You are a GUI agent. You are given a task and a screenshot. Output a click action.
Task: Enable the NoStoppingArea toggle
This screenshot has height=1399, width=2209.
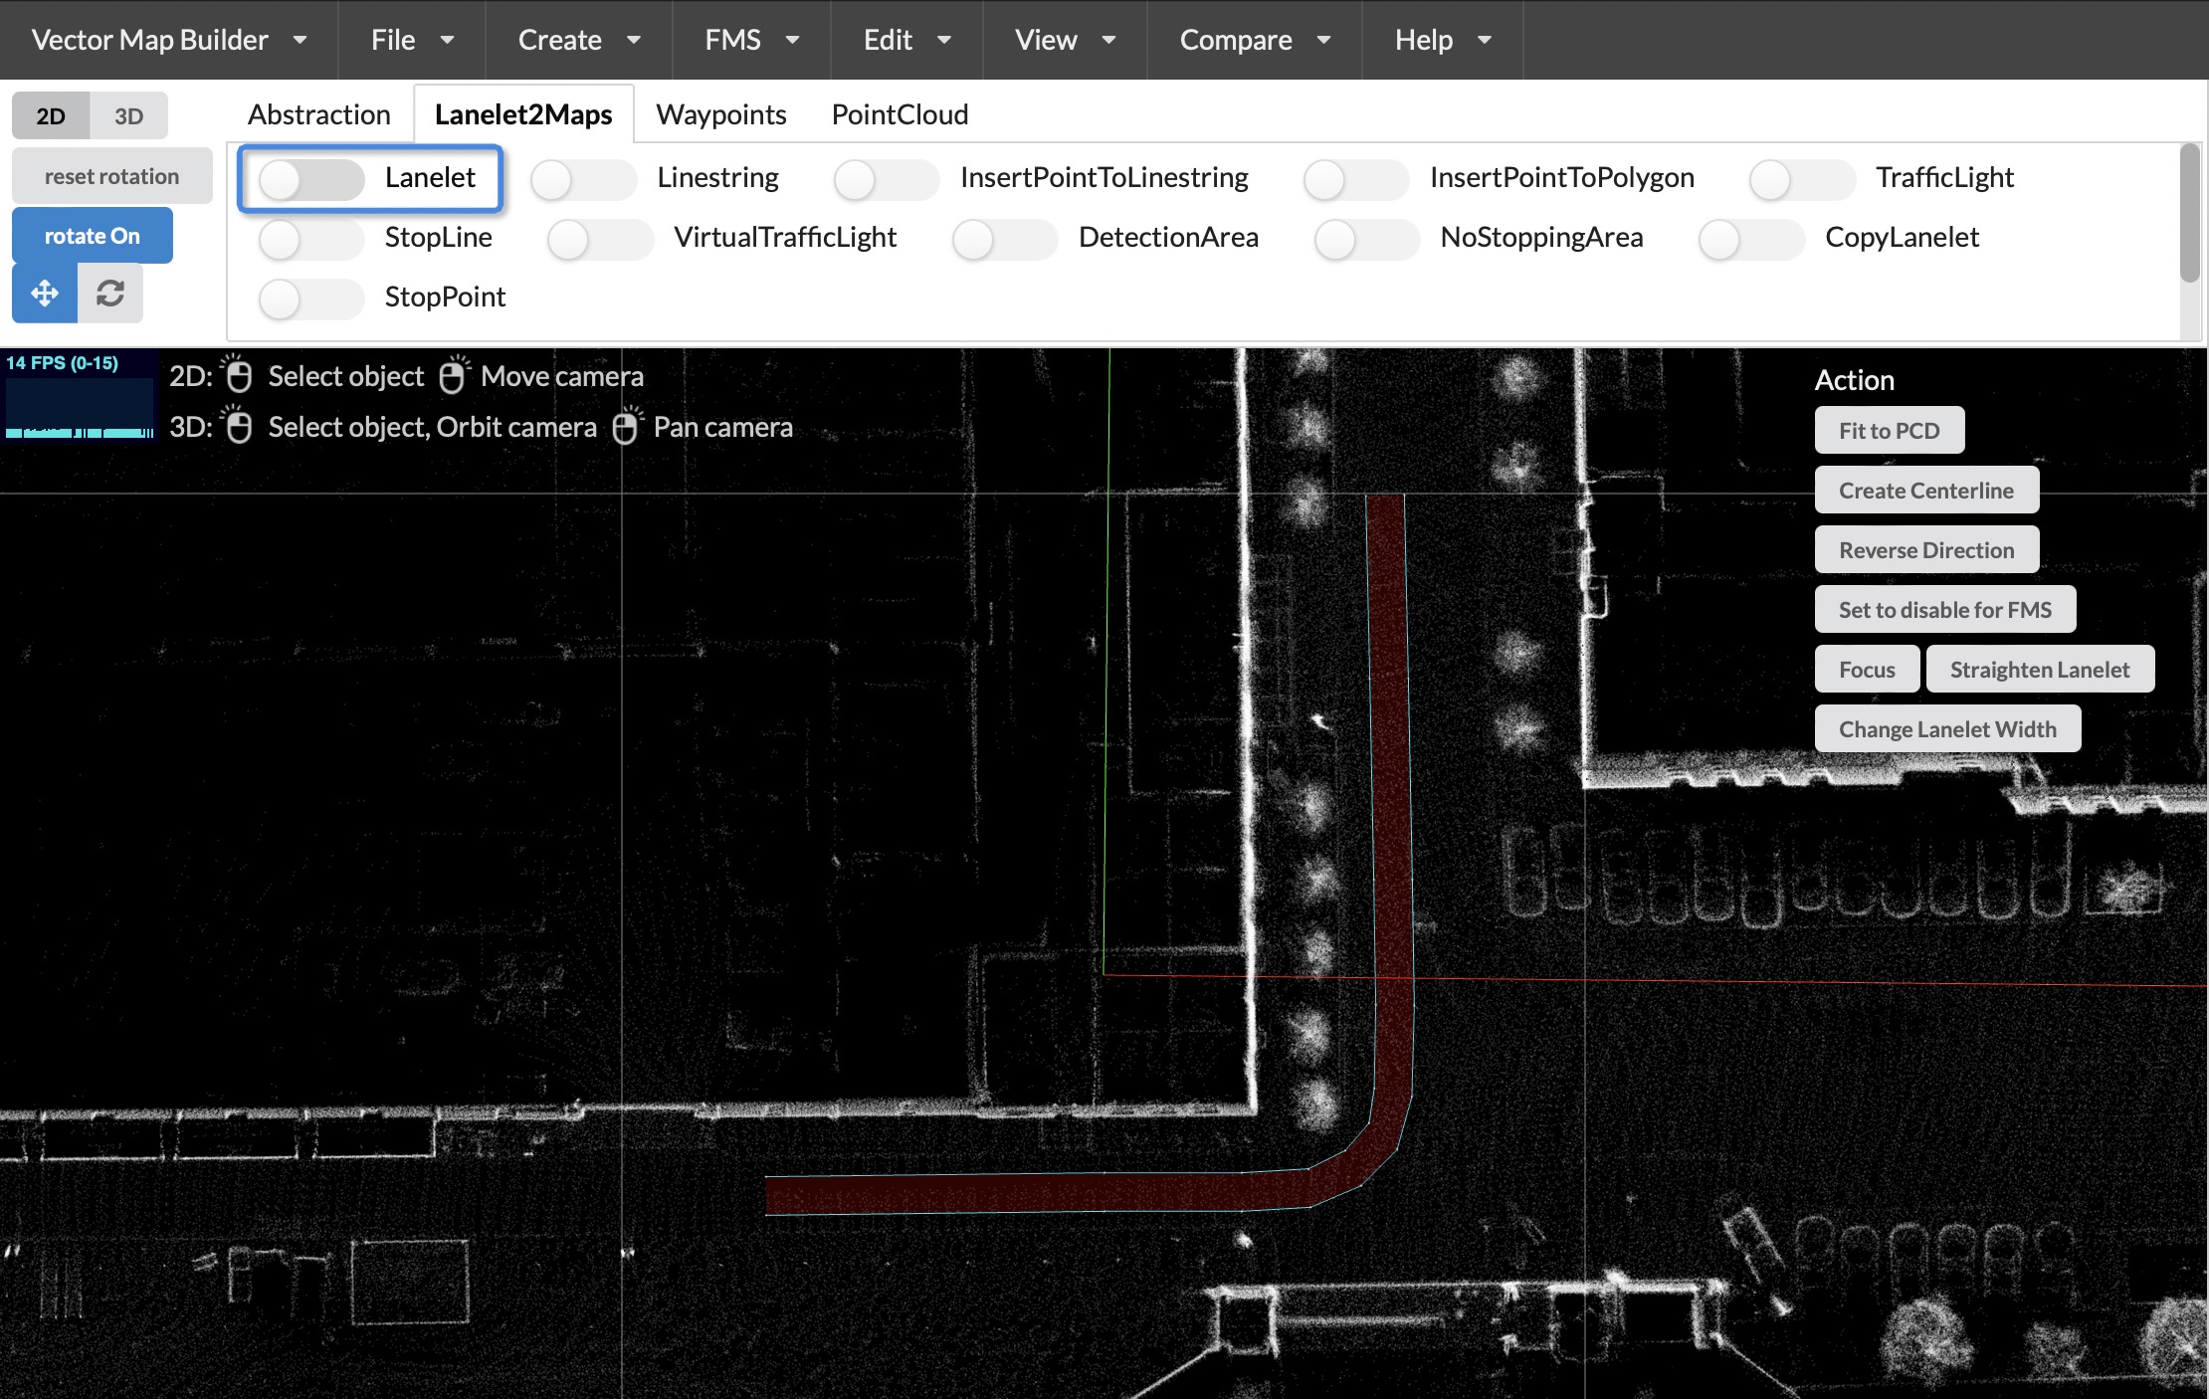[x=1364, y=239]
